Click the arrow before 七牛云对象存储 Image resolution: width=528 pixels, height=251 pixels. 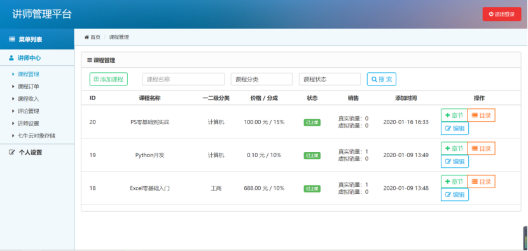(13, 136)
